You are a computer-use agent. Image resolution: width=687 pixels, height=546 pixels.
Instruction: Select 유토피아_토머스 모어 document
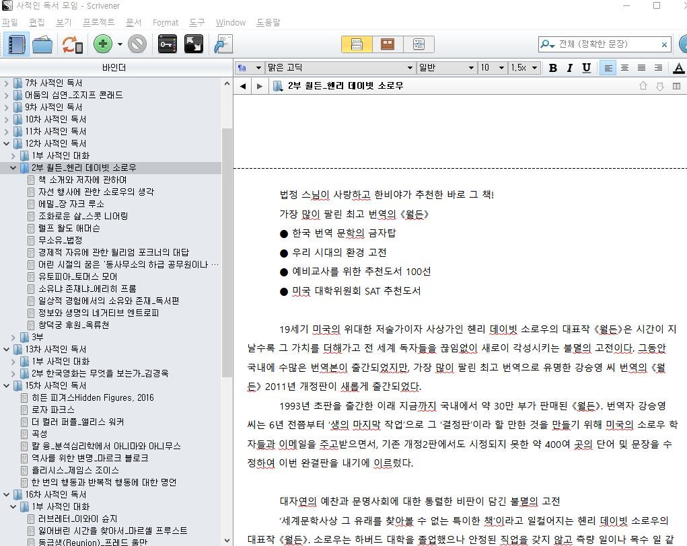tap(77, 277)
